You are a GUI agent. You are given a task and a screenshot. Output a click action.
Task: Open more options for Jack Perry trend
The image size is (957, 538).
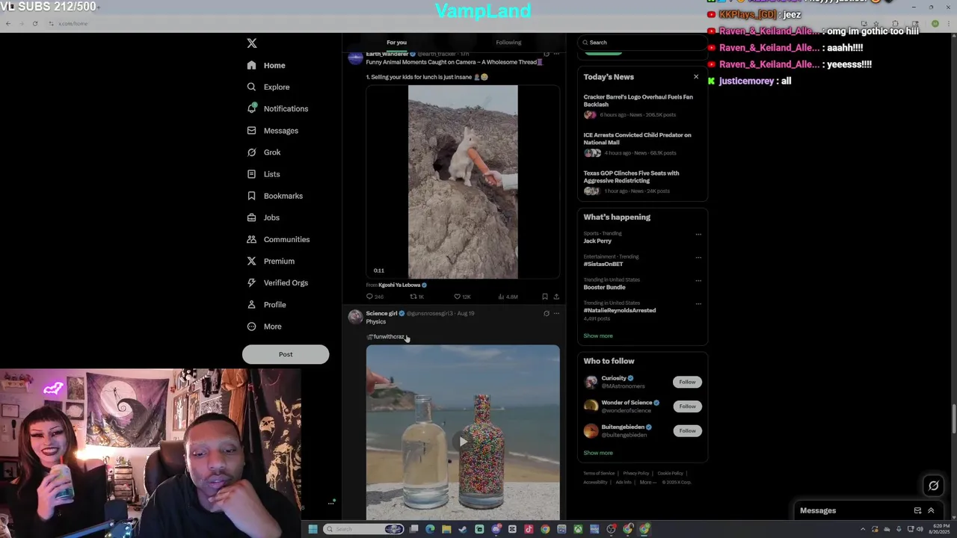coord(698,235)
